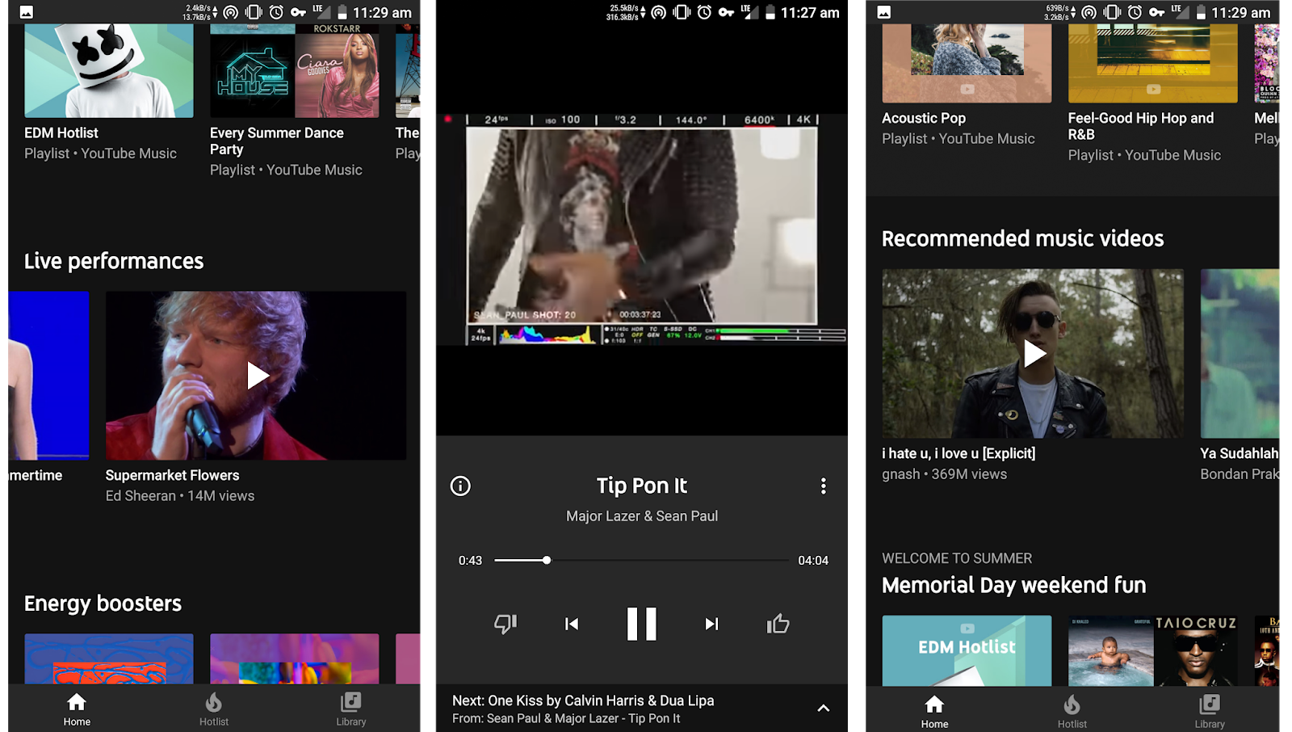
Task: Open Acoustic Pop playlist thumbnail
Action: [x=967, y=63]
